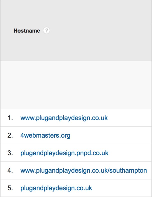The height and width of the screenshot is (197, 152).
Task: Click the empty summary row below the header
Action: coord(76,85)
